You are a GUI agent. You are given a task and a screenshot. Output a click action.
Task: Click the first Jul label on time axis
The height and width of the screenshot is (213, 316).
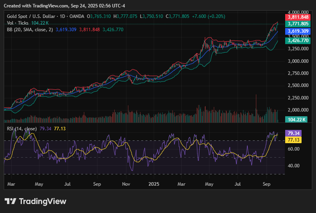67,184
